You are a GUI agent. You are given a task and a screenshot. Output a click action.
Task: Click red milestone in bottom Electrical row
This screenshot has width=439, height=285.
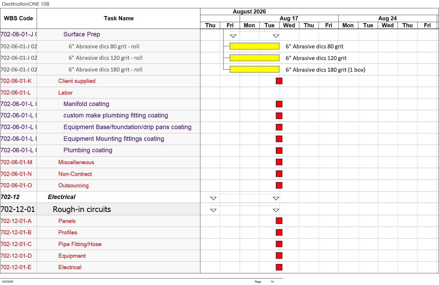click(x=279, y=267)
